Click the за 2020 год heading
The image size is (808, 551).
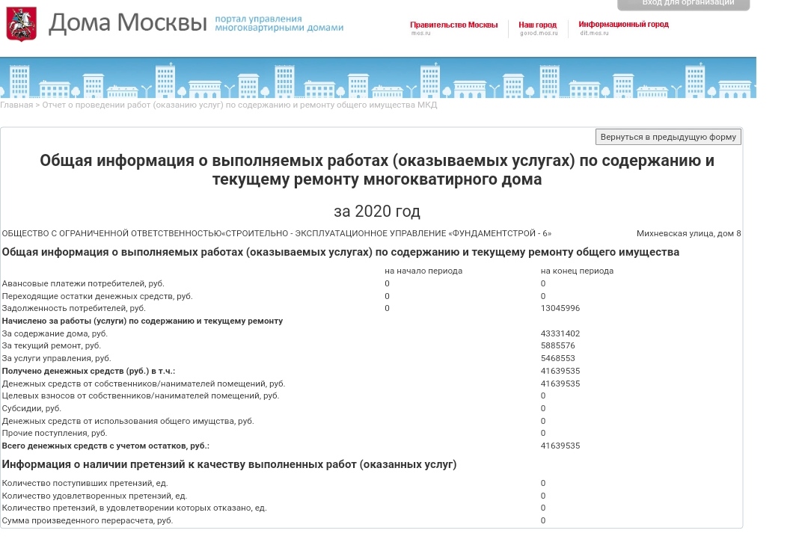tap(376, 211)
